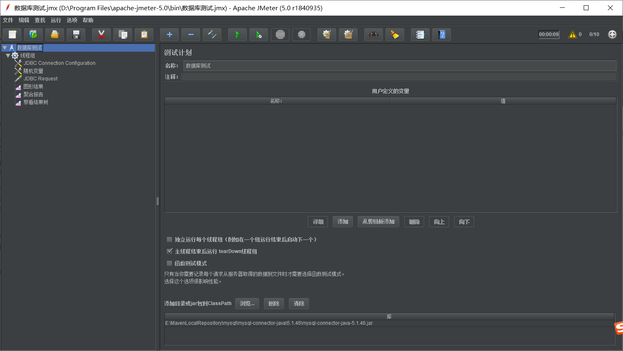623x351 pixels.
Task: Click the Stop test toolbar icon
Action: click(x=280, y=35)
